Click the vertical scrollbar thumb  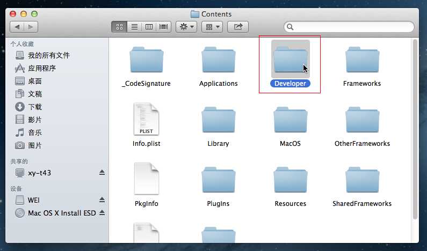point(415,129)
